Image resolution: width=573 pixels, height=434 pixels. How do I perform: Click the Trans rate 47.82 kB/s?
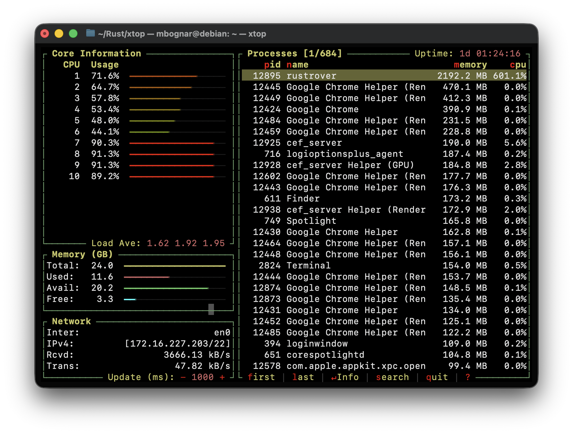(x=202, y=366)
